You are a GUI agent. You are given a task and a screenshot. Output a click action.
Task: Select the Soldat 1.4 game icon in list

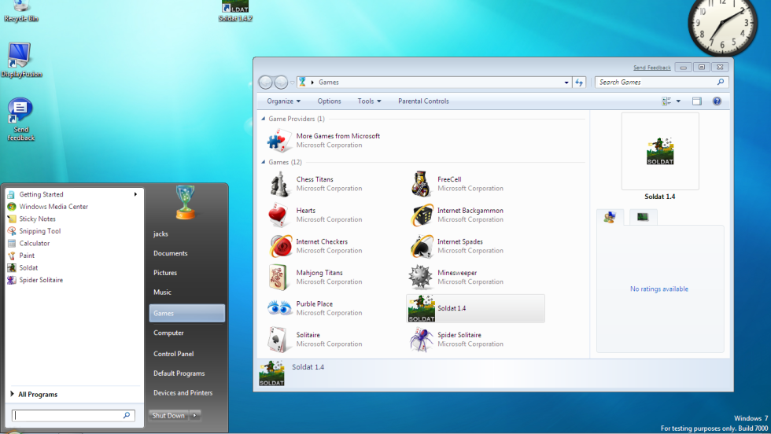pyautogui.click(x=422, y=308)
